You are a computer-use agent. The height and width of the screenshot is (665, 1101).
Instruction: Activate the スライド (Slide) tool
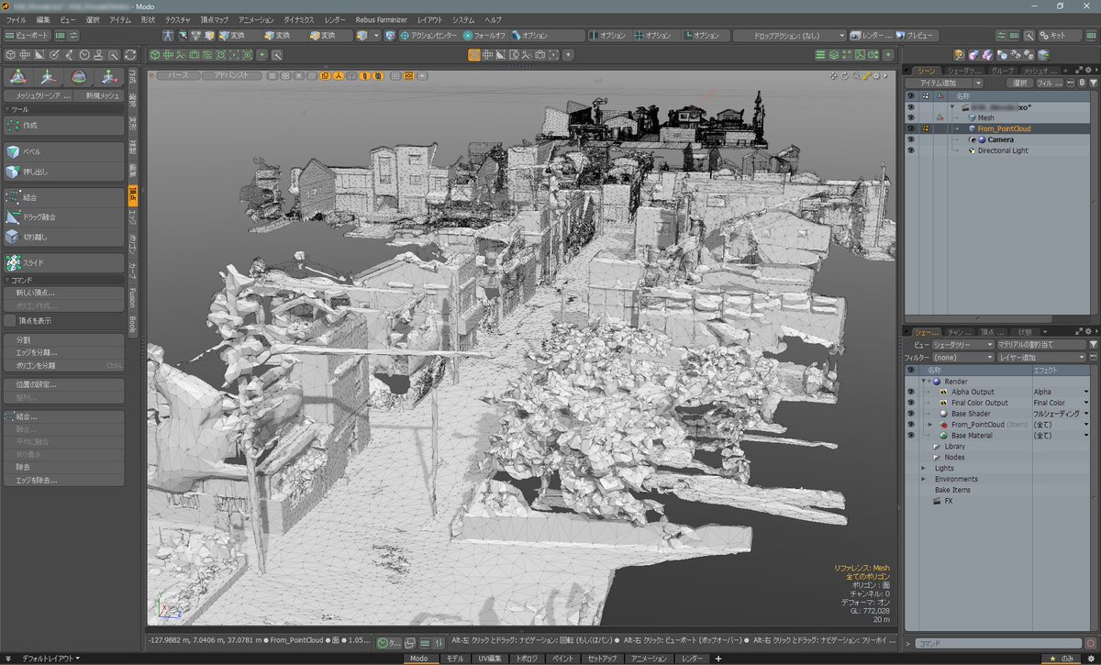click(63, 263)
